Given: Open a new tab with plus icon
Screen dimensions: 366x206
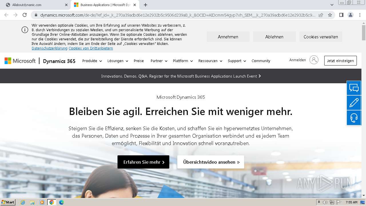Looking at the screenshot, I should [145, 5].
